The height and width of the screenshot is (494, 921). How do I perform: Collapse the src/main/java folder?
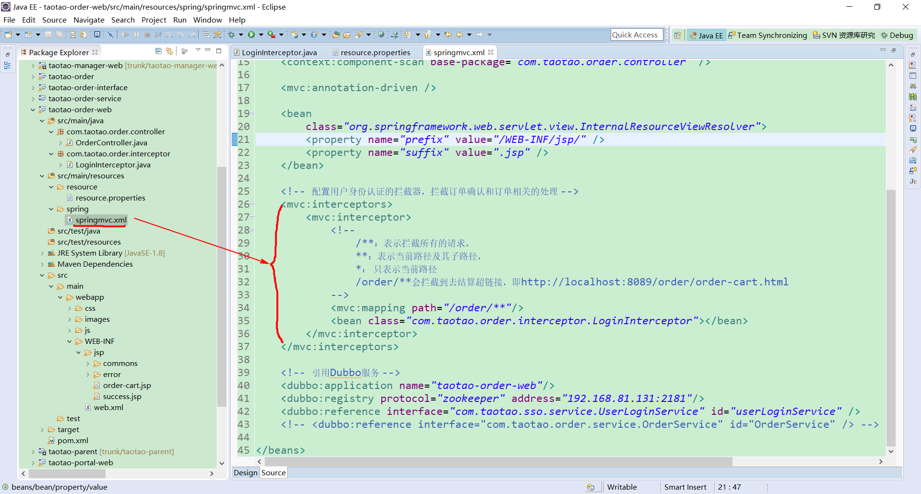pos(42,121)
